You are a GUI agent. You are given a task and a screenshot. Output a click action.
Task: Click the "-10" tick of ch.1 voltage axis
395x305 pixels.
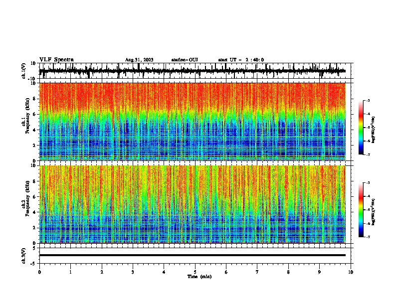32,79
